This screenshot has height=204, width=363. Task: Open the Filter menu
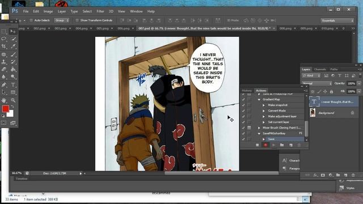click(x=100, y=11)
